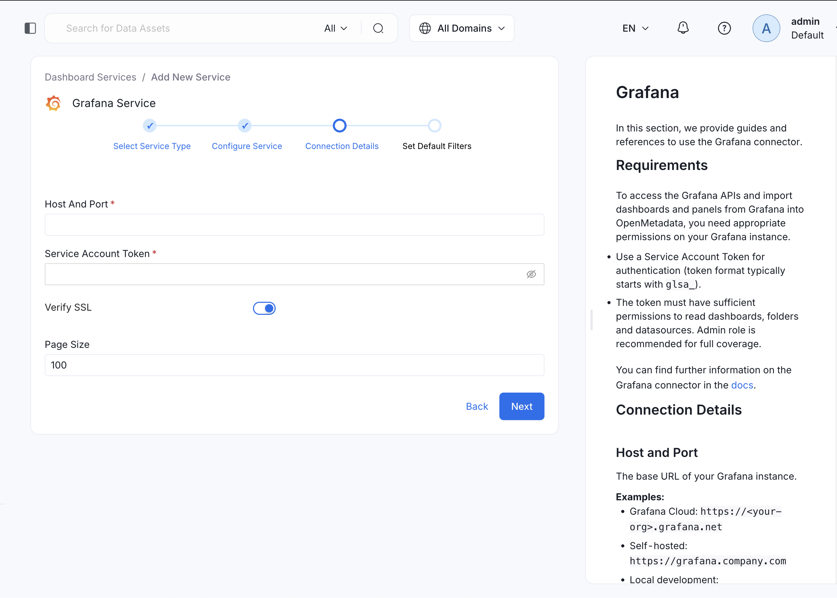Click the globe icon beside All Domains

point(425,28)
